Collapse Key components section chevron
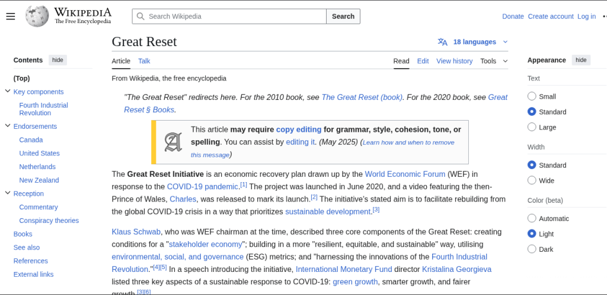Viewport: 607px width, 295px height. point(7,91)
